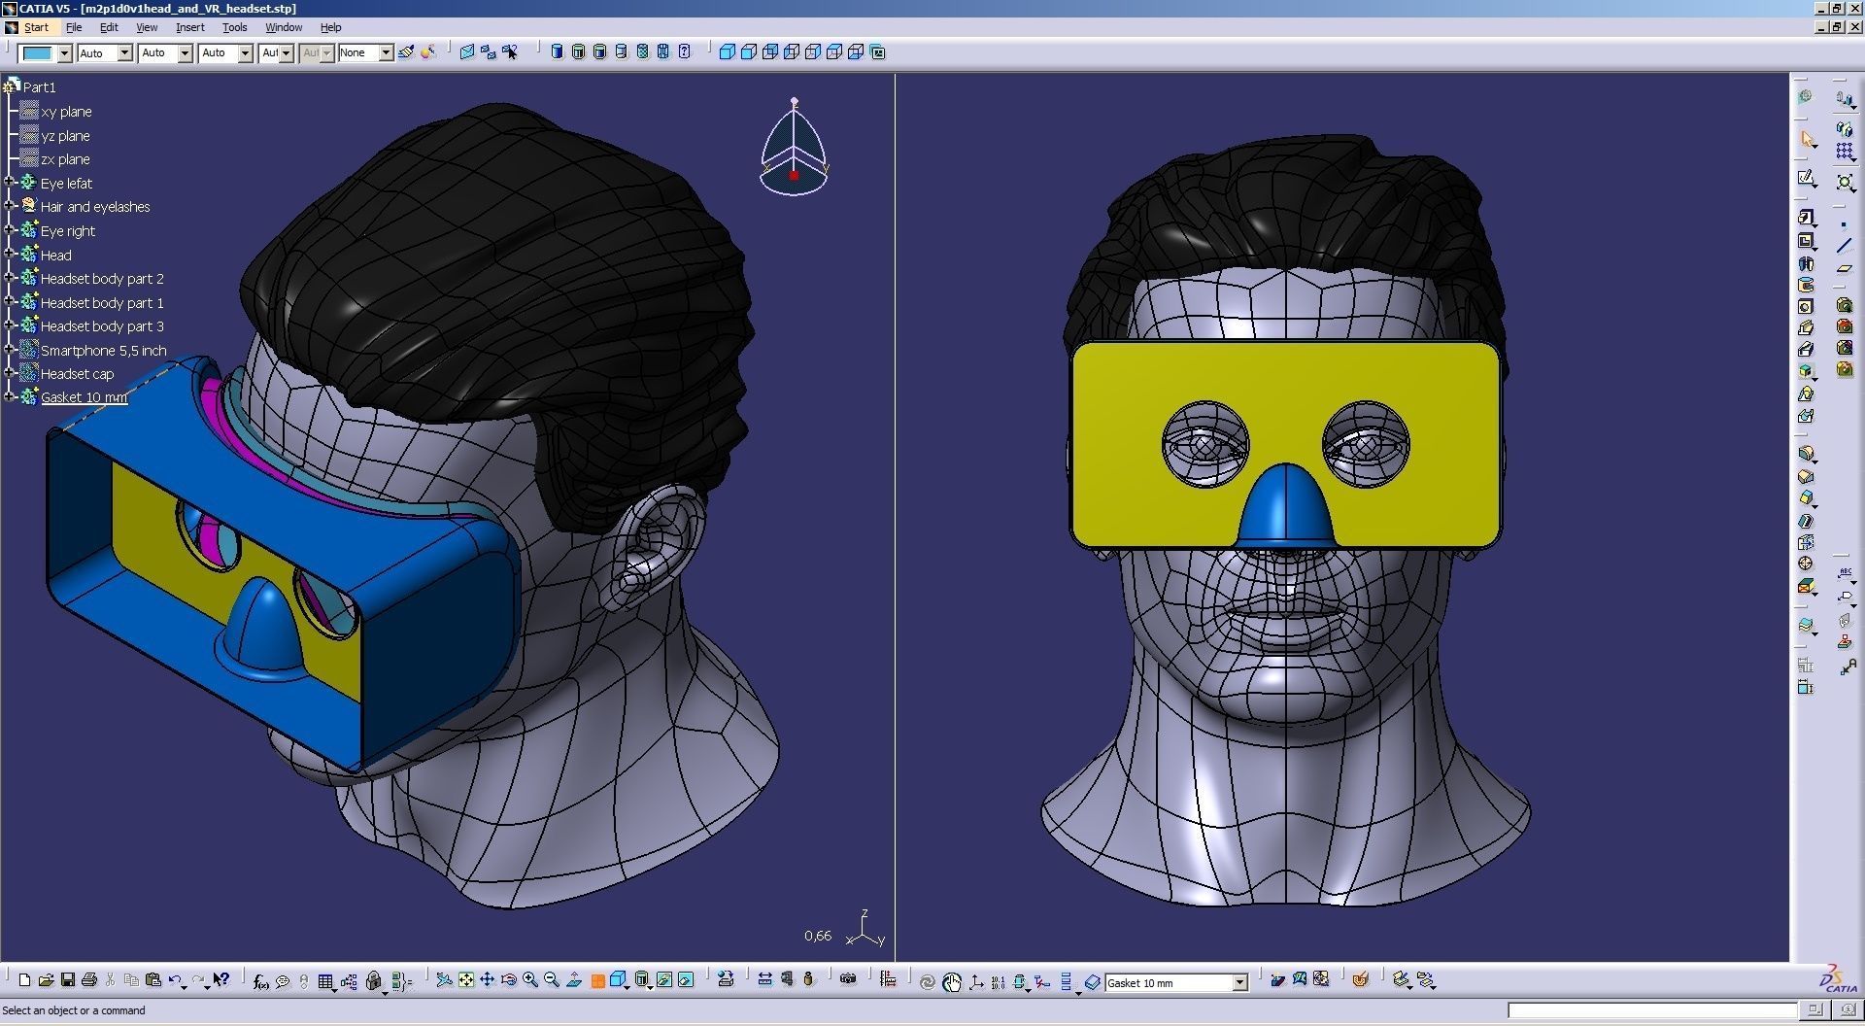Viewport: 1865px width, 1026px height.
Task: Open the None dropdown in the properties toolbar
Action: (x=386, y=53)
